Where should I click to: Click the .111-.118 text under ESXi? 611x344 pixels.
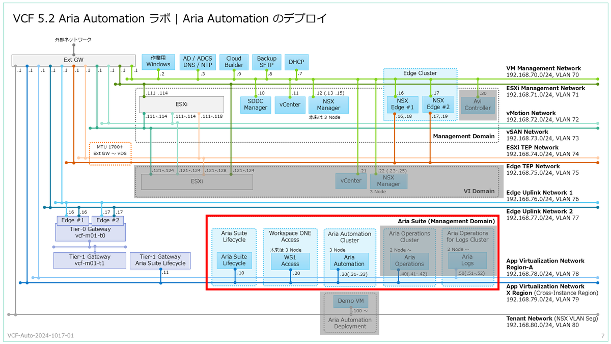(212, 117)
